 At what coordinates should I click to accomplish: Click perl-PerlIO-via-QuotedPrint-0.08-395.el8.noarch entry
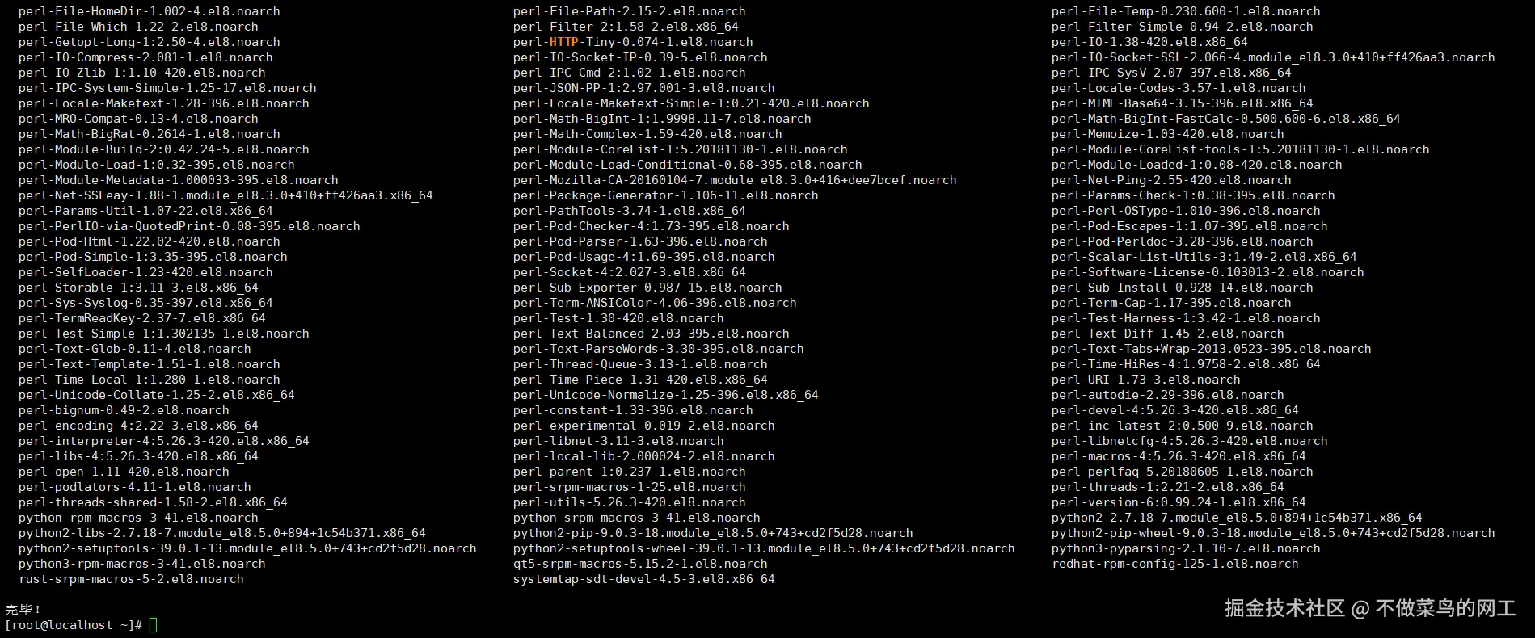click(x=189, y=226)
